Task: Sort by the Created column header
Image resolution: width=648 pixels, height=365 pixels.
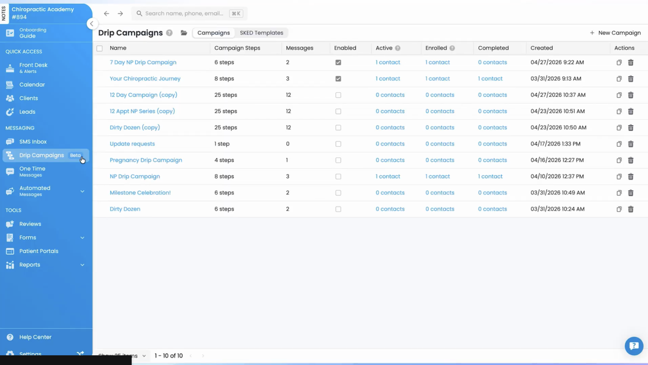Action: (542, 48)
